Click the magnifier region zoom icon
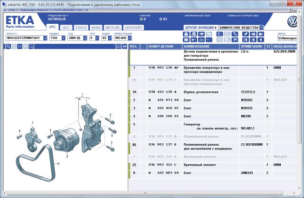The image size is (304, 198). (x=19, y=47)
